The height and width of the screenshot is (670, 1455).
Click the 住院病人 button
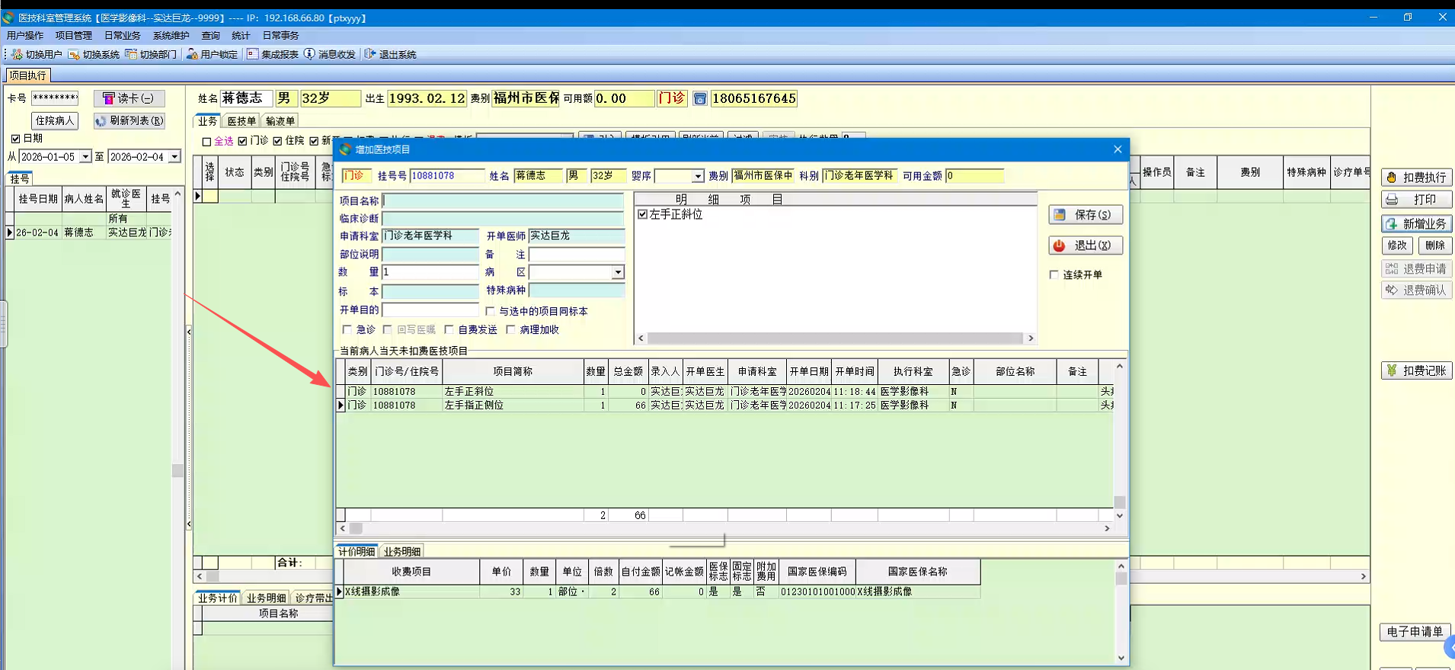(x=55, y=120)
